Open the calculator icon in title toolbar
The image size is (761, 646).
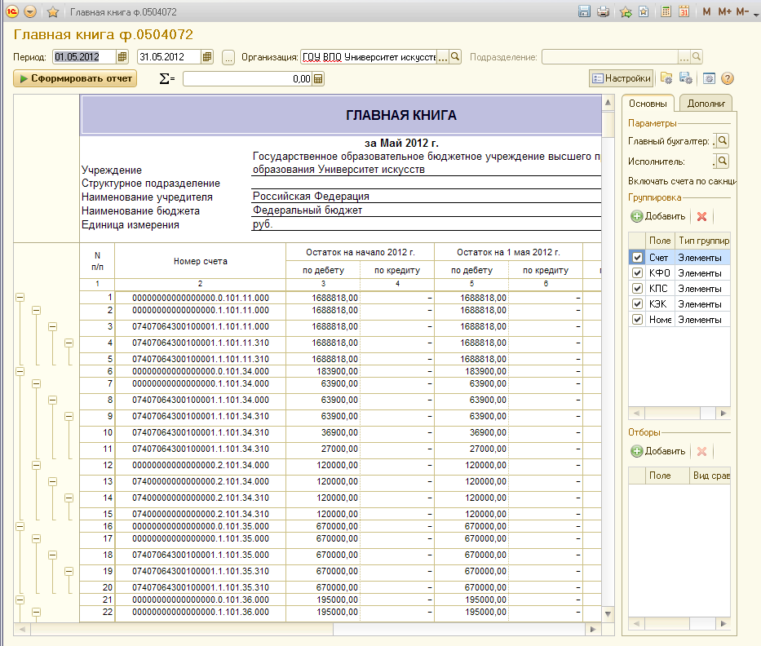[666, 11]
